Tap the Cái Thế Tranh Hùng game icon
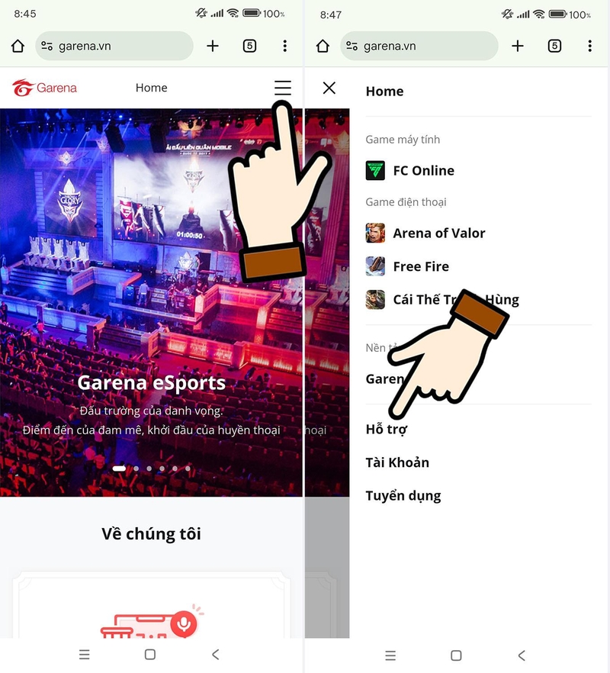This screenshot has width=610, height=673. pyautogui.click(x=375, y=300)
